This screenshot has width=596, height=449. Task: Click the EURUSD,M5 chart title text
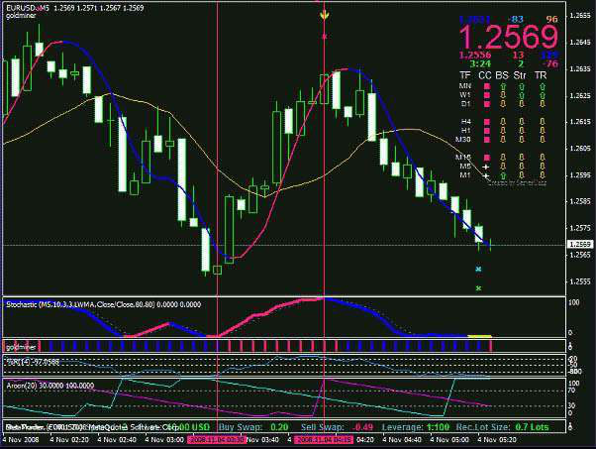pos(28,8)
